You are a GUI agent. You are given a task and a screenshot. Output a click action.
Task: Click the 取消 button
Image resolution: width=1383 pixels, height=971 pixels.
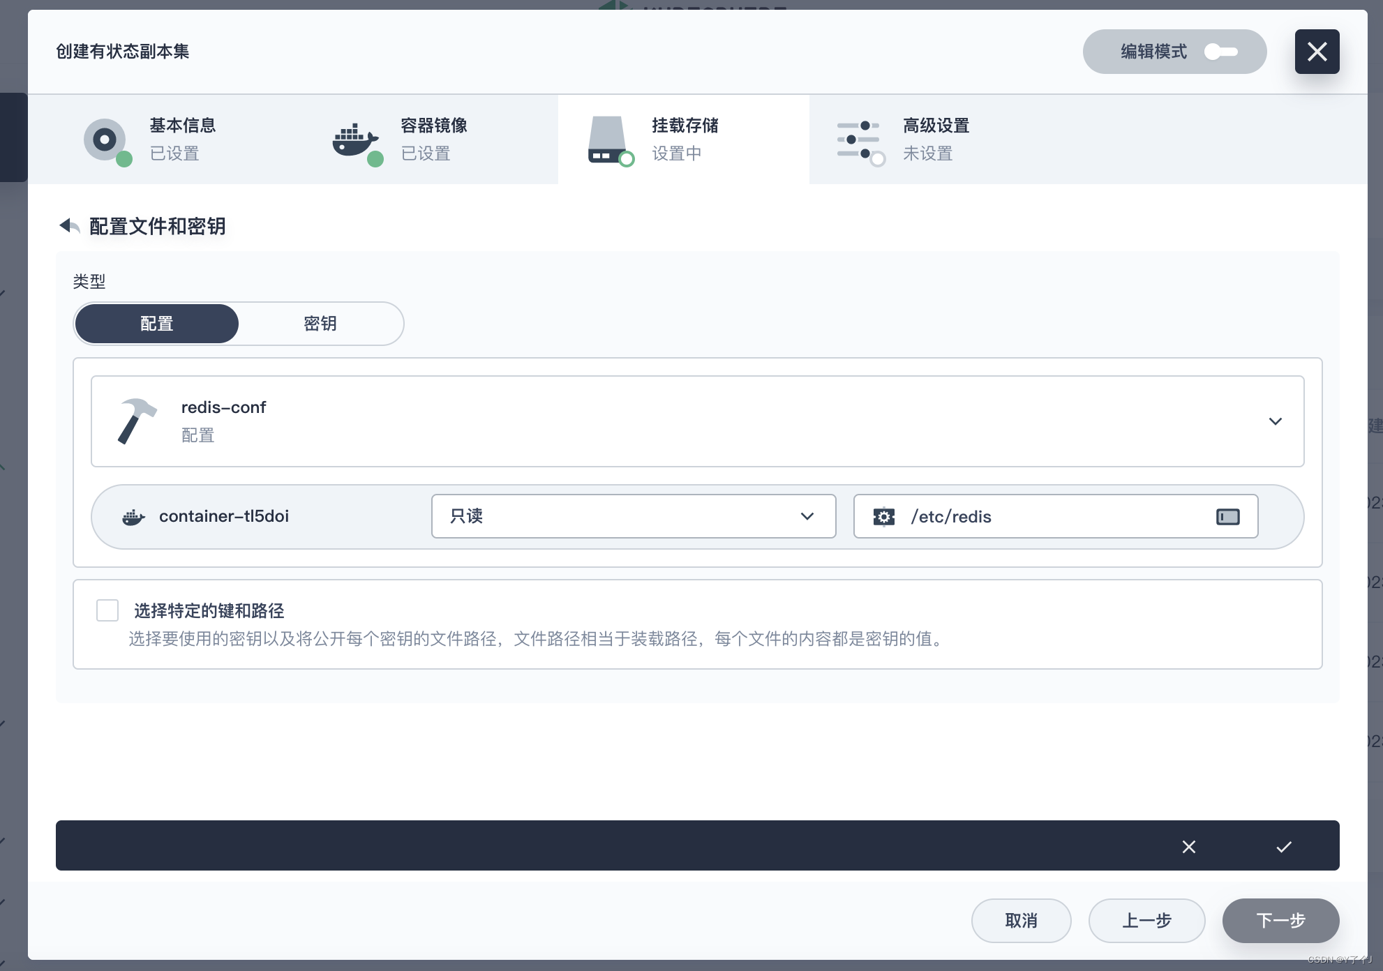click(1022, 921)
